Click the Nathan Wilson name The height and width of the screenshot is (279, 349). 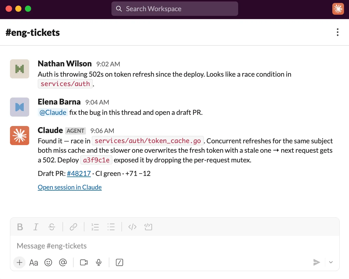[65, 64]
